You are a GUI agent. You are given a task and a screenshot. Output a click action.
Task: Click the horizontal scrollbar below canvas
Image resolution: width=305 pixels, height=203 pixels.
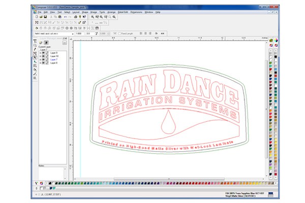tap(169, 179)
